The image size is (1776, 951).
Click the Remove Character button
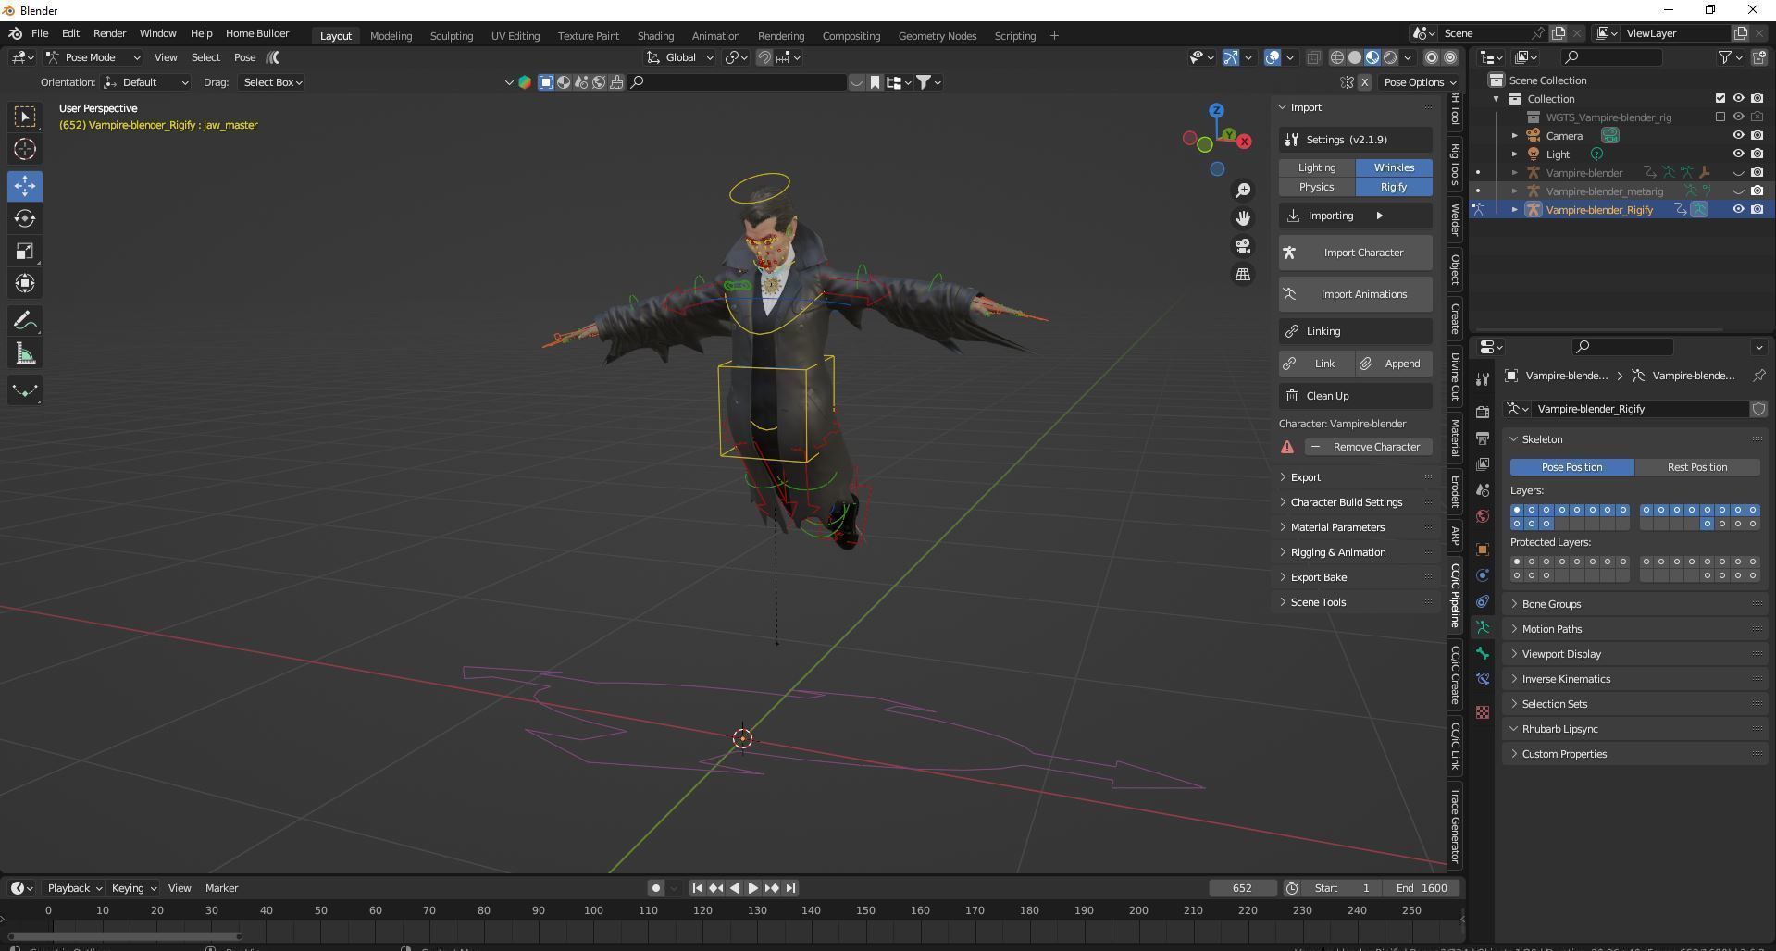tap(1369, 447)
